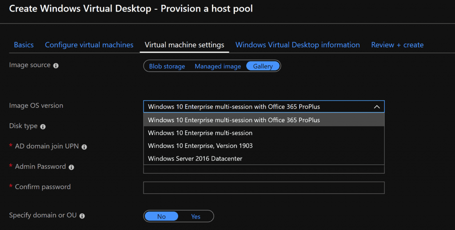Select the Virtual machine settings tab

[x=184, y=45]
